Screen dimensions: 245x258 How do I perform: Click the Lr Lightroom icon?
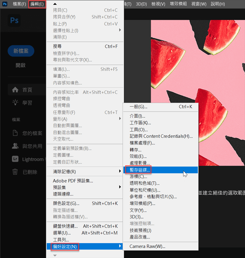click(15, 159)
